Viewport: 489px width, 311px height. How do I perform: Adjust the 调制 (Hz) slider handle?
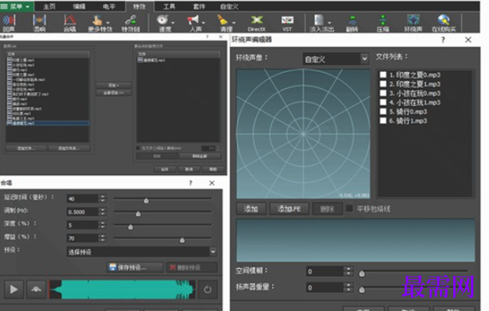click(x=138, y=214)
